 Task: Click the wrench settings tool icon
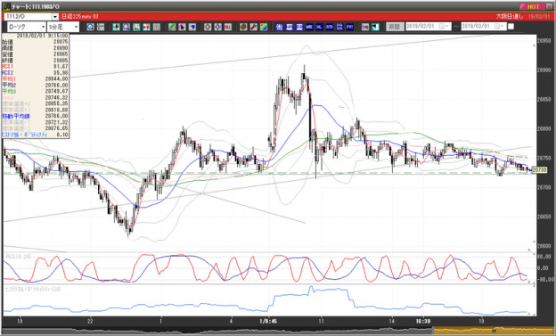pyautogui.click(x=254, y=27)
